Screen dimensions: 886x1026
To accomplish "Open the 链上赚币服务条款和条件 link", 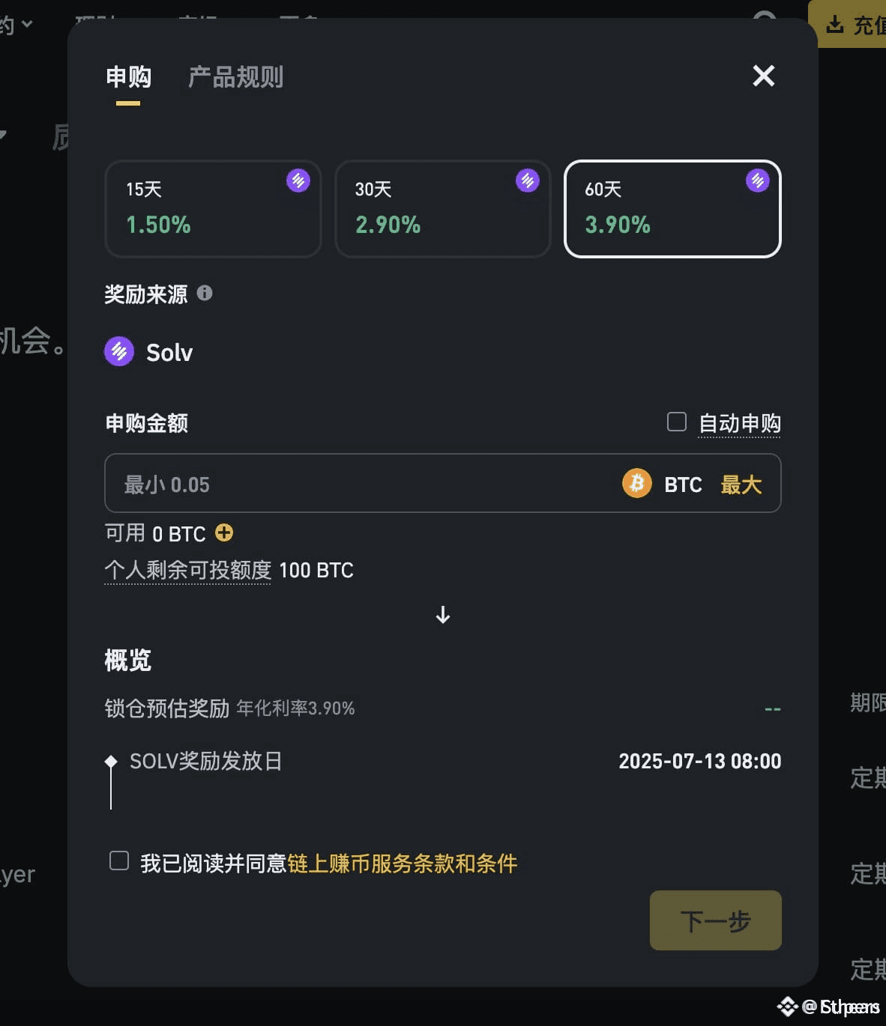I will (x=402, y=863).
